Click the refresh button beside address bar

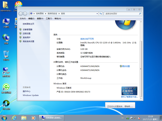click(101, 14)
